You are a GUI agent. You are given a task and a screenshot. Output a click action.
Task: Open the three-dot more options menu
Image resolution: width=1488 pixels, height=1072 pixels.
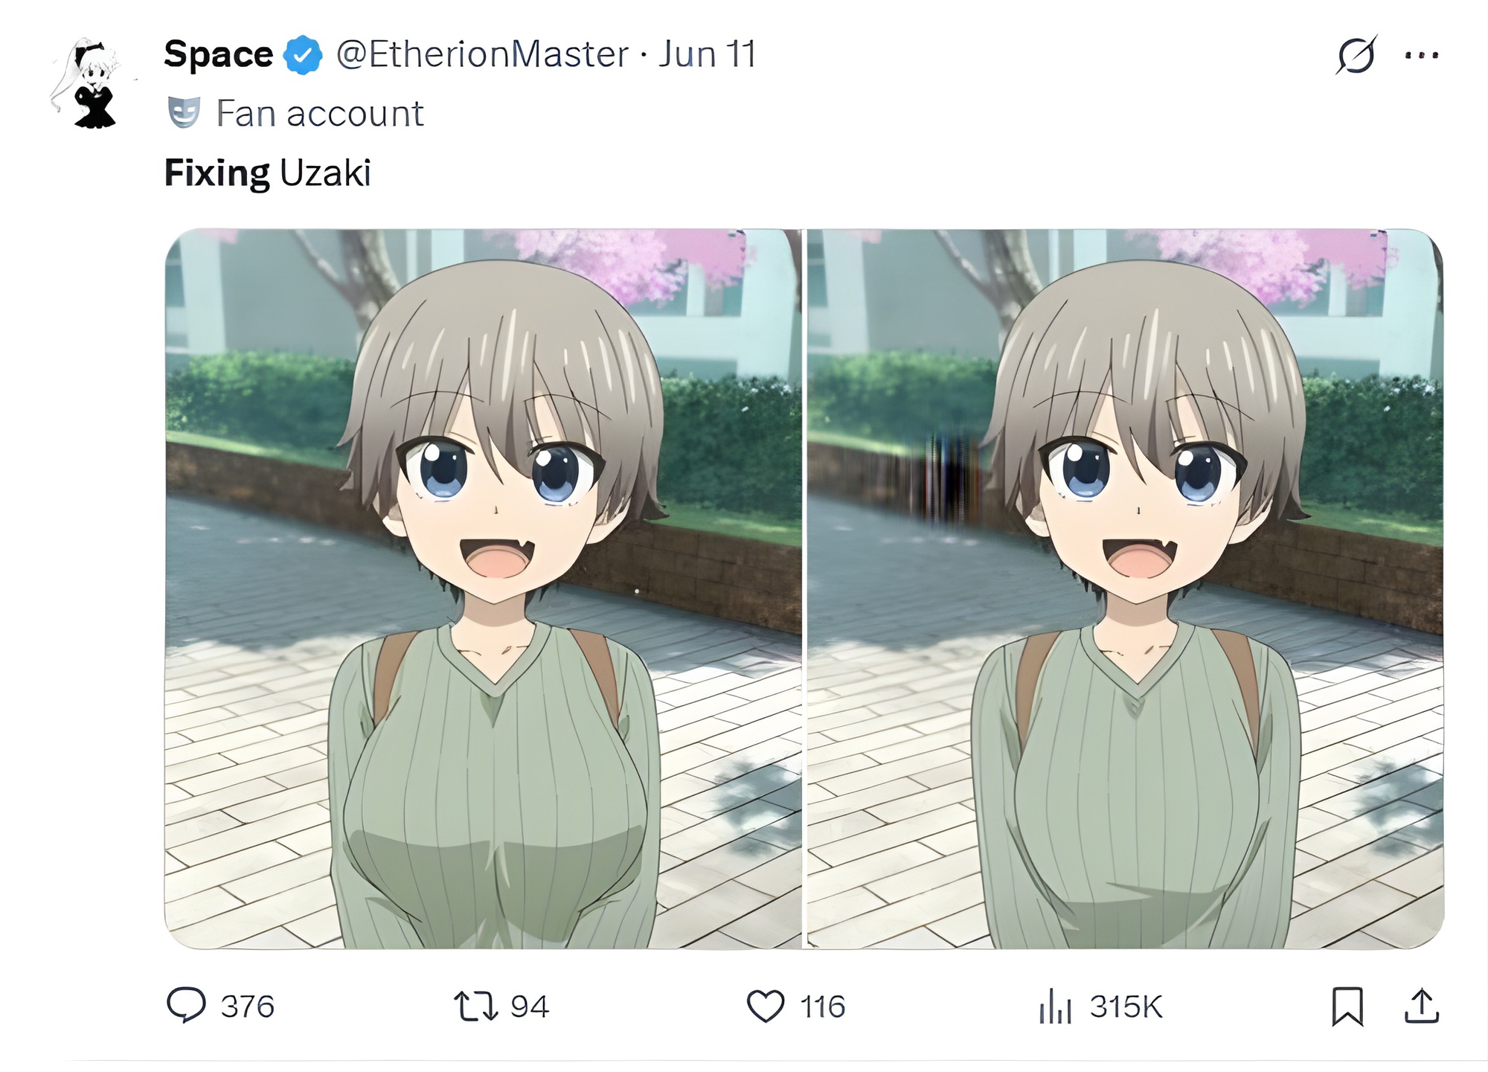pos(1422,55)
